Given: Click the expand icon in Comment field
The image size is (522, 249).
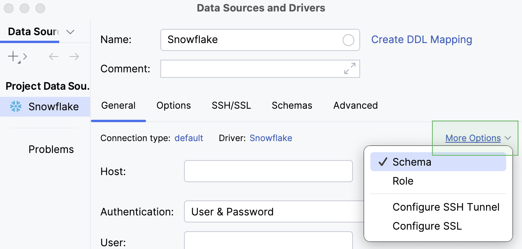Looking at the screenshot, I should click(349, 68).
